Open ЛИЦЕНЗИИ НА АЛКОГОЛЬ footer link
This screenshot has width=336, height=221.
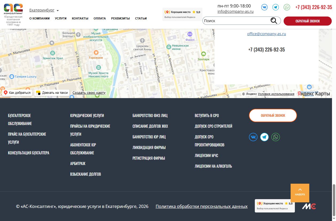[x=213, y=166]
